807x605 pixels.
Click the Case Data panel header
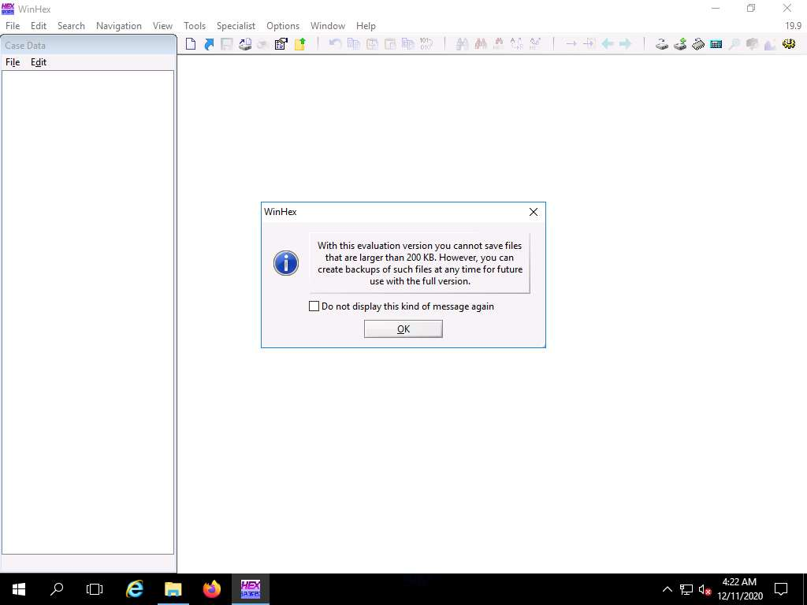click(88, 45)
